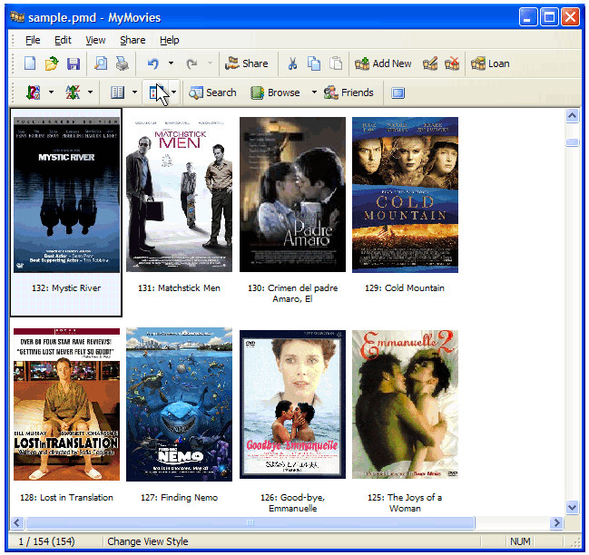Delete movie icon with red X
Image resolution: width=589 pixels, height=555 pixels.
pyautogui.click(x=452, y=63)
